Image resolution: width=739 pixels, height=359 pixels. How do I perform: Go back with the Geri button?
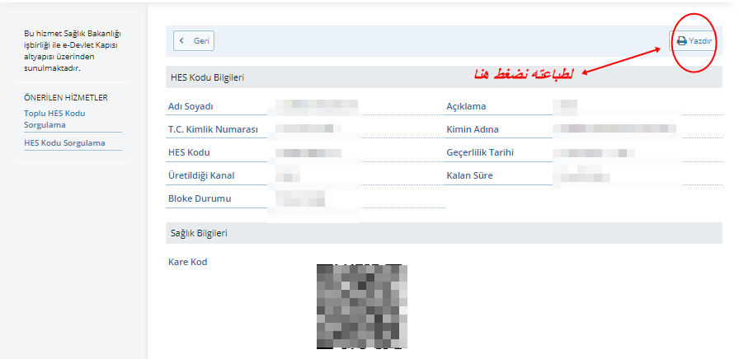click(x=194, y=41)
